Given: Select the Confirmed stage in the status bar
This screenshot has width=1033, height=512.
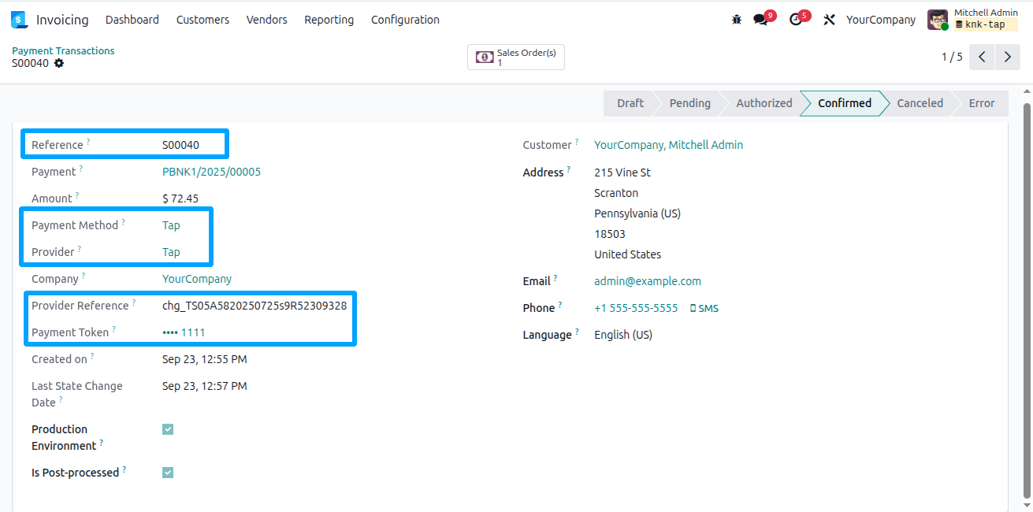Looking at the screenshot, I should tap(843, 103).
